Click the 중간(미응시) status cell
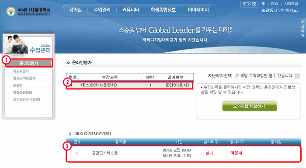The height and width of the screenshot is (168, 306). click(177, 85)
